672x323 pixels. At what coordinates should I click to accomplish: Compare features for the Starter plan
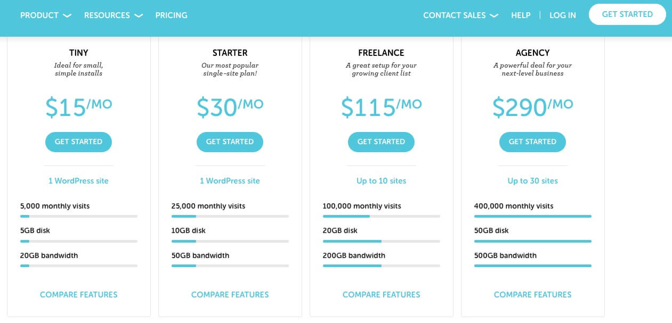230,295
